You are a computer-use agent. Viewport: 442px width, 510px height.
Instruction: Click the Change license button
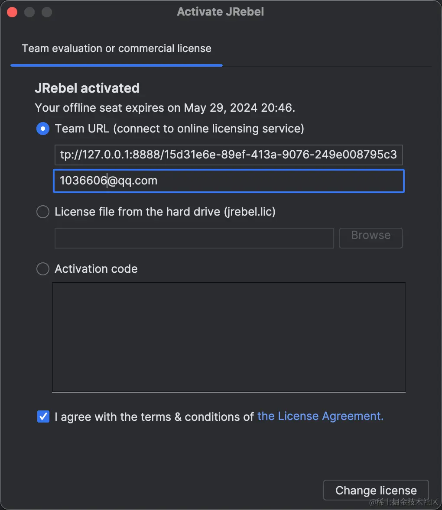[376, 490]
